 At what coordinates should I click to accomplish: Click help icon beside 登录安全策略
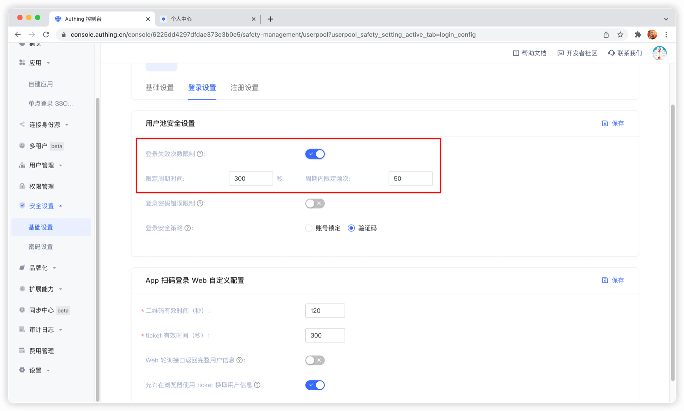click(188, 228)
